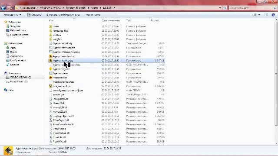Expand breadcrumb arrow after 4game
The image size is (278, 156).
(100, 8)
